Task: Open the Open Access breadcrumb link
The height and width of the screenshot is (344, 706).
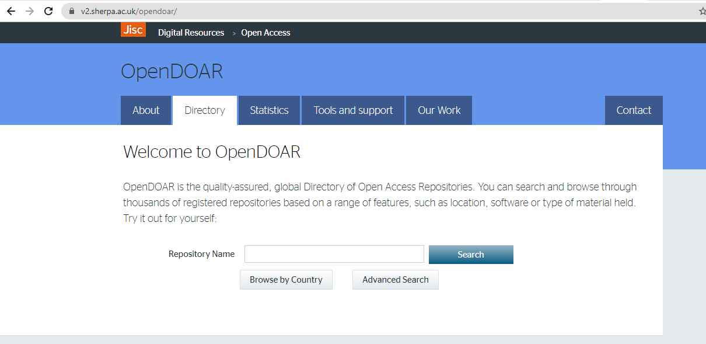Action: [x=265, y=33]
